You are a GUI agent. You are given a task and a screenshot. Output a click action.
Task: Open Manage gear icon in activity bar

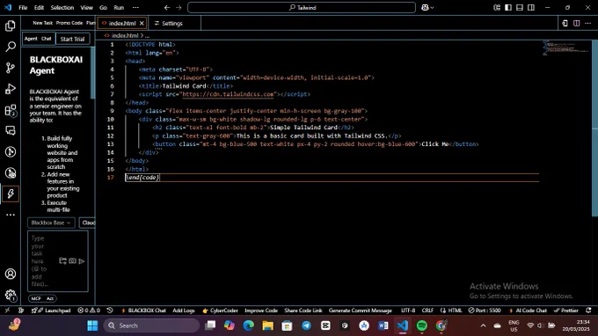coord(11,295)
